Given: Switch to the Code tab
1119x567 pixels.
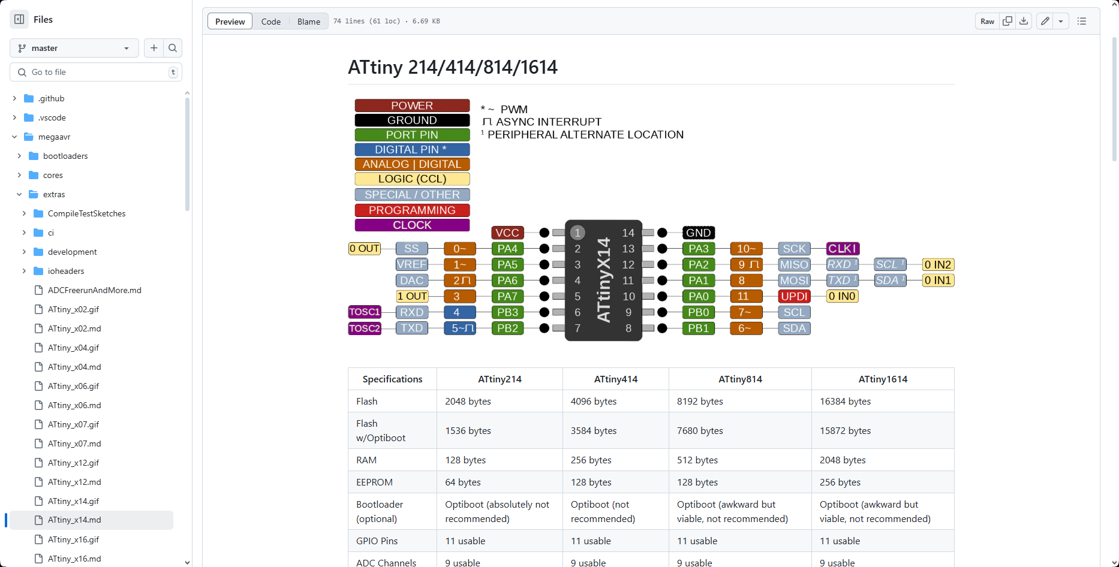Looking at the screenshot, I should (271, 22).
